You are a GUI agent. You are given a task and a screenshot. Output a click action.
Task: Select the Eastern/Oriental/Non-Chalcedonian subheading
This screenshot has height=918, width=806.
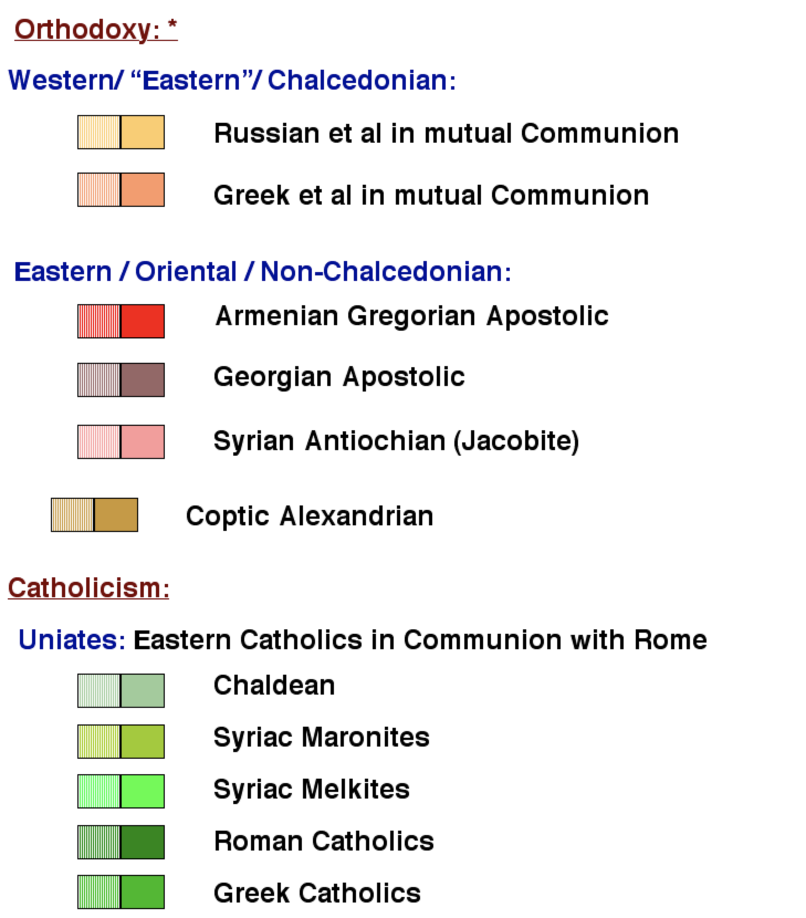coord(263,272)
